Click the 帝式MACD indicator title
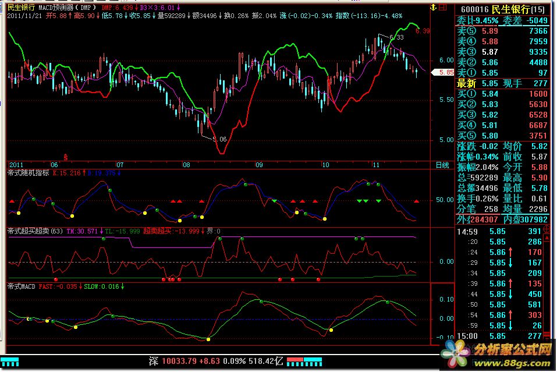This screenshot has height=372, width=557. tap(22, 287)
